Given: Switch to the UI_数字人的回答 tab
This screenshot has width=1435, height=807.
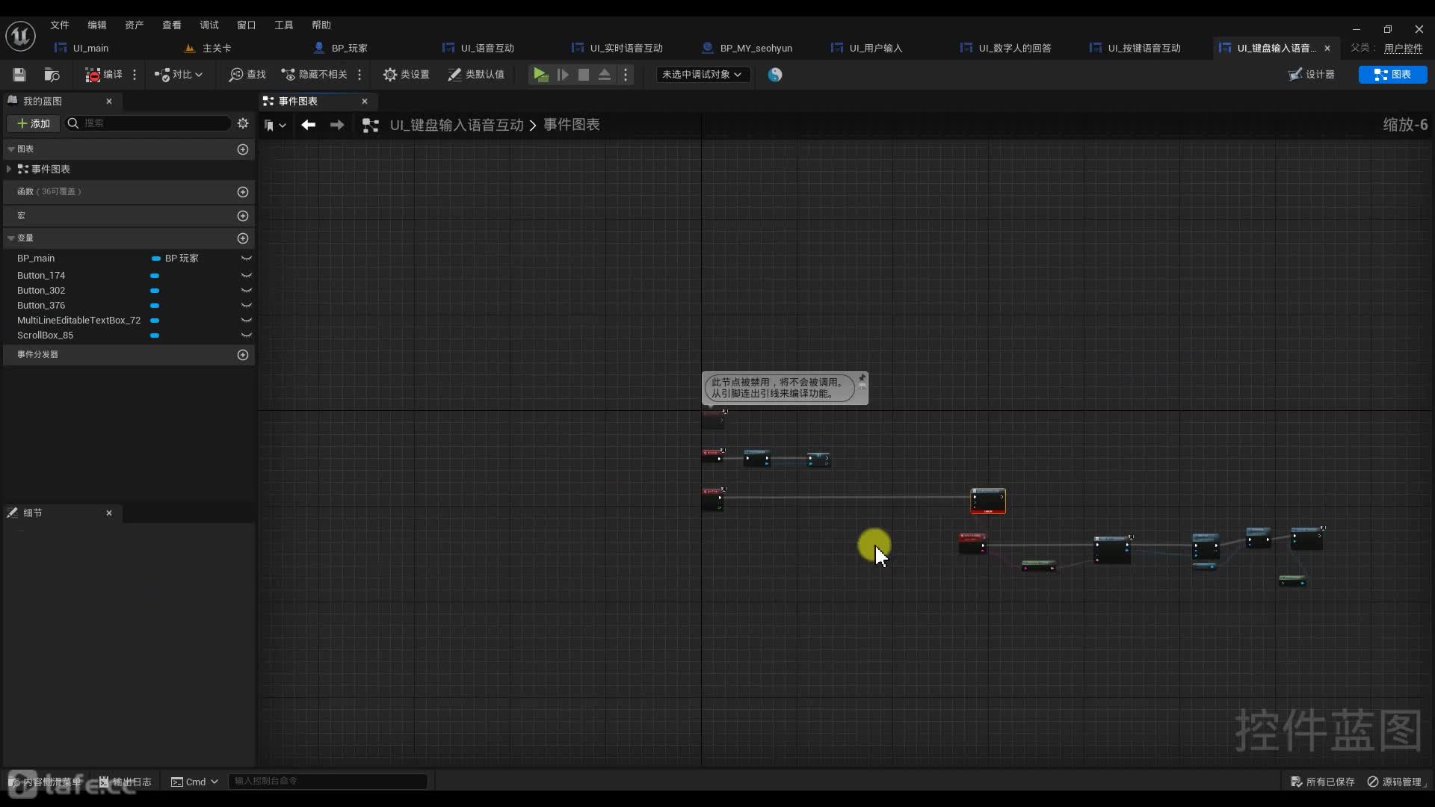Looking at the screenshot, I should (1014, 48).
